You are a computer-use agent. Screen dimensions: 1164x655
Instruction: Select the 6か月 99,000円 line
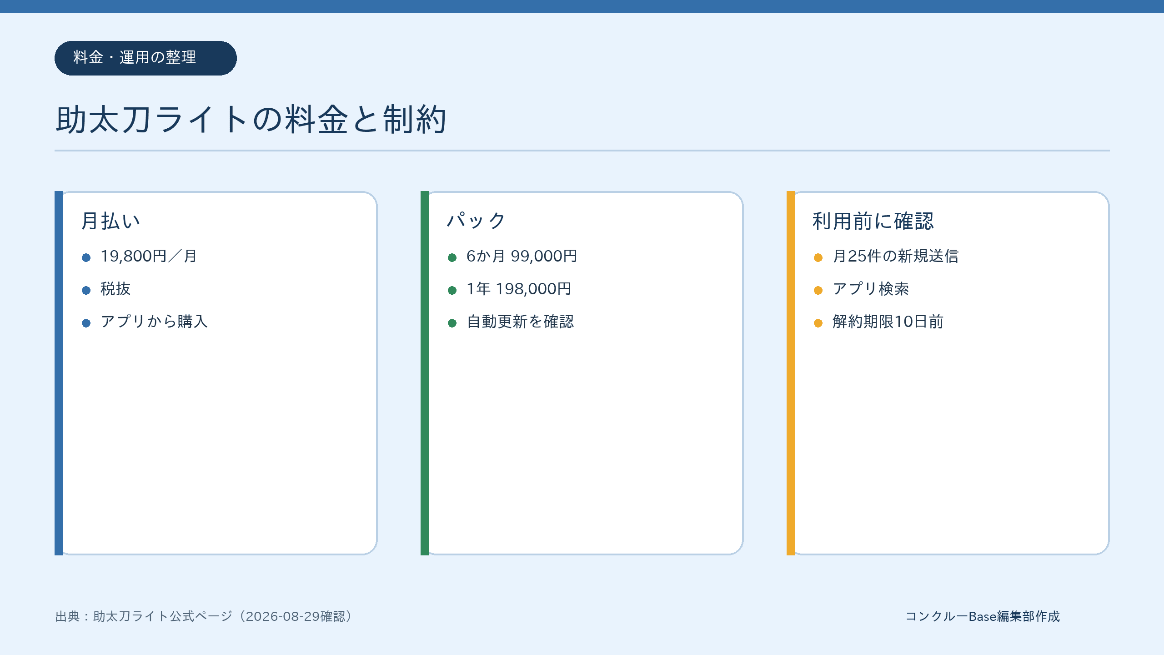pos(522,256)
